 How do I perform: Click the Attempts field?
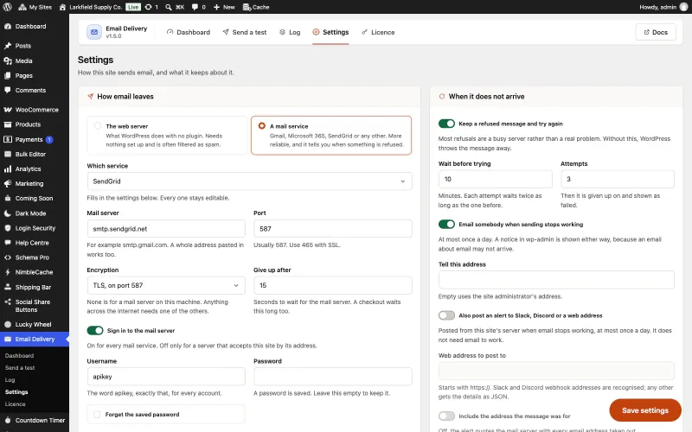[x=618, y=180]
